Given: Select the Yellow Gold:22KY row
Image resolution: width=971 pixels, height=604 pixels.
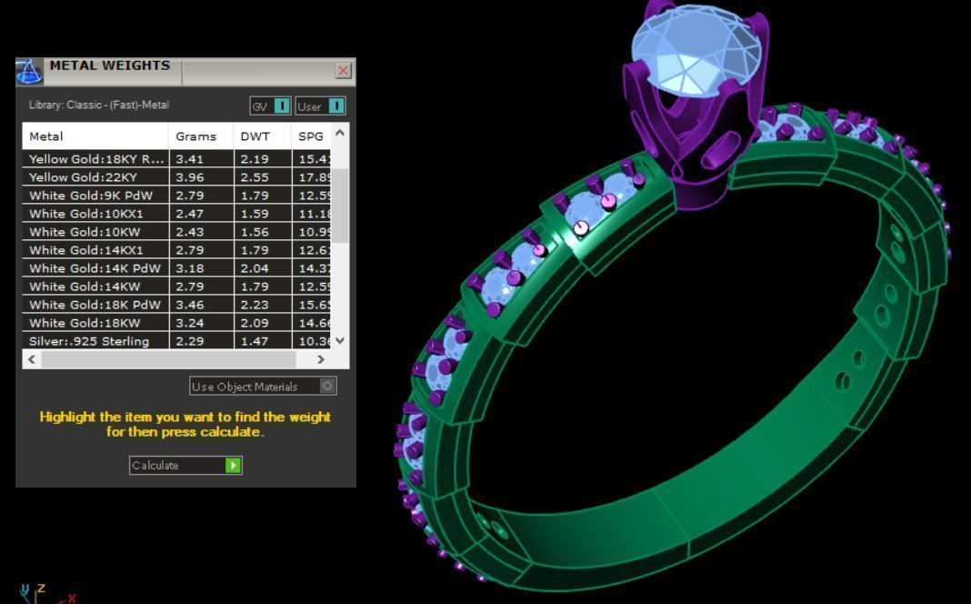Looking at the screenshot, I should [176, 177].
